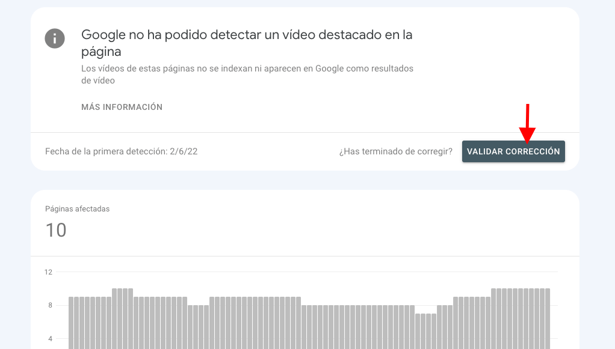Viewport: 615px width, 349px height.
Task: Click the affected pages count 10
Action: [x=56, y=230]
